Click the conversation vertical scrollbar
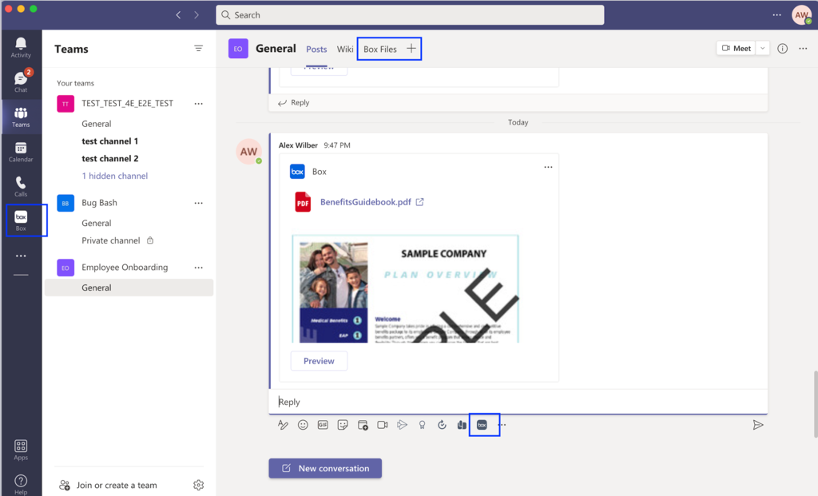This screenshot has height=496, width=818. click(x=816, y=404)
